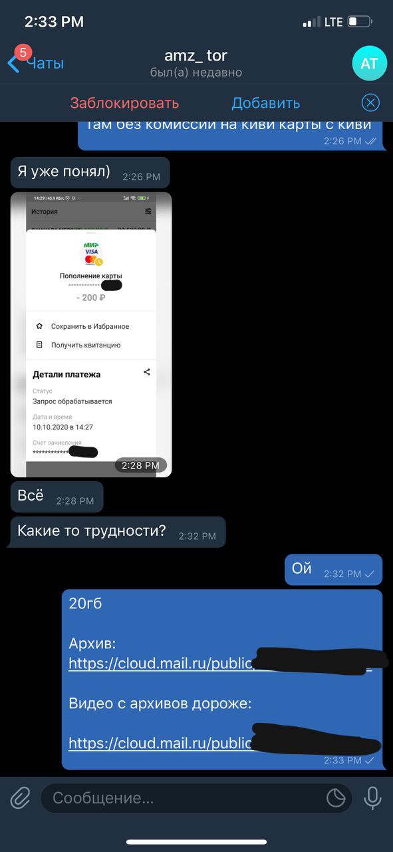Open the sticker panel icon in message field
Image resolution: width=393 pixels, height=852 pixels.
pyautogui.click(x=336, y=797)
